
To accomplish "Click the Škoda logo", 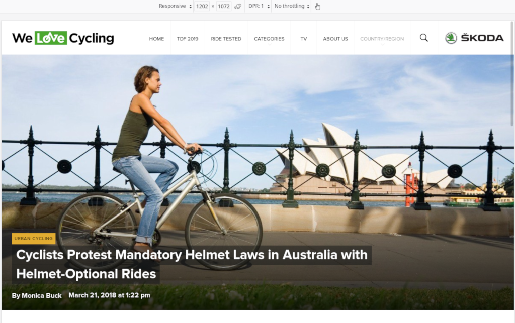I will point(474,38).
